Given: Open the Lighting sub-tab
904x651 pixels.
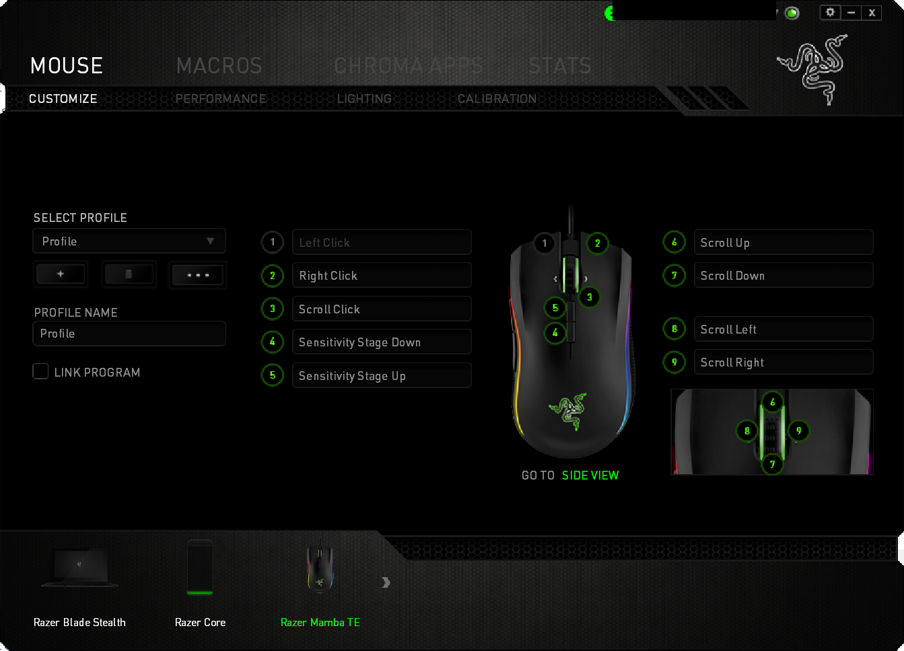Looking at the screenshot, I should click(x=364, y=98).
